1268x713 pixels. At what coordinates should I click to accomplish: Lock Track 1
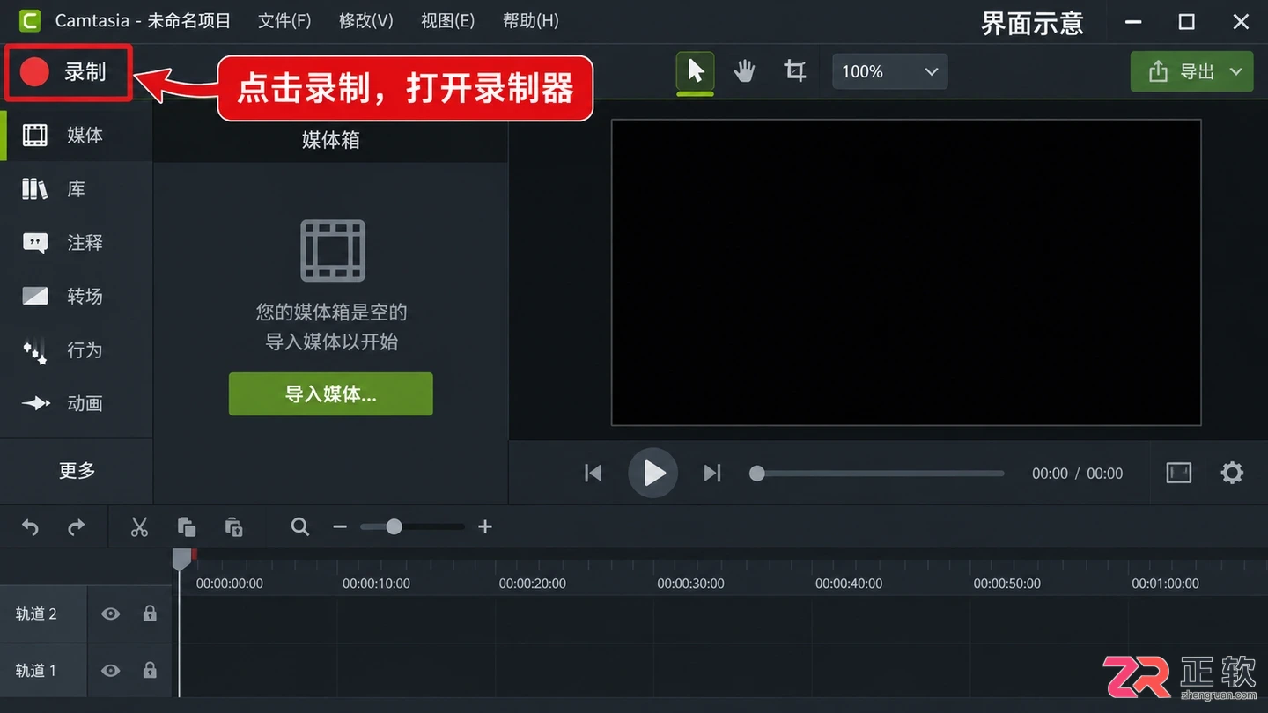pyautogui.click(x=150, y=670)
